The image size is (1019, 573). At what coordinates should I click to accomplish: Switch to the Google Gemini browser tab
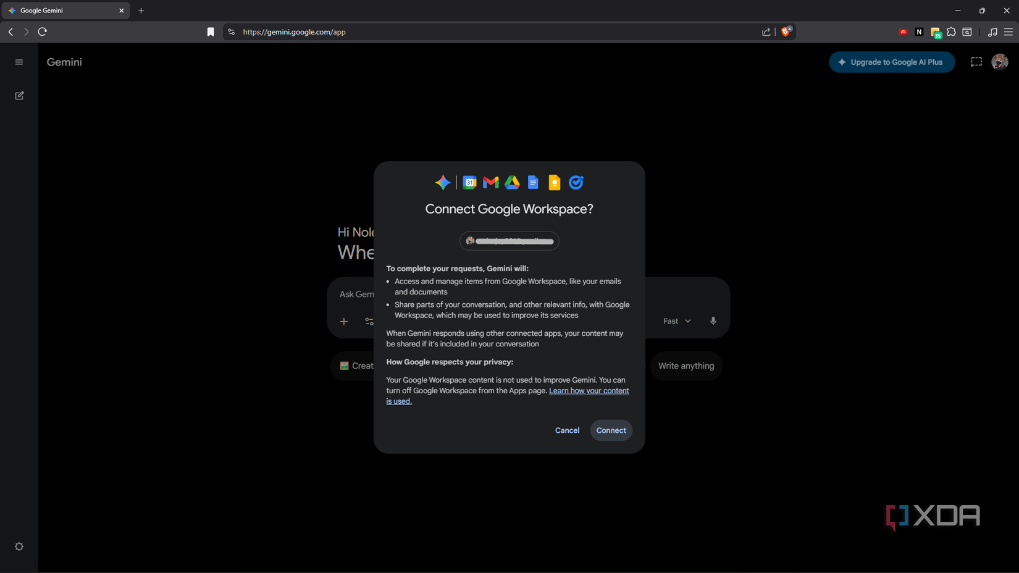[x=62, y=10]
